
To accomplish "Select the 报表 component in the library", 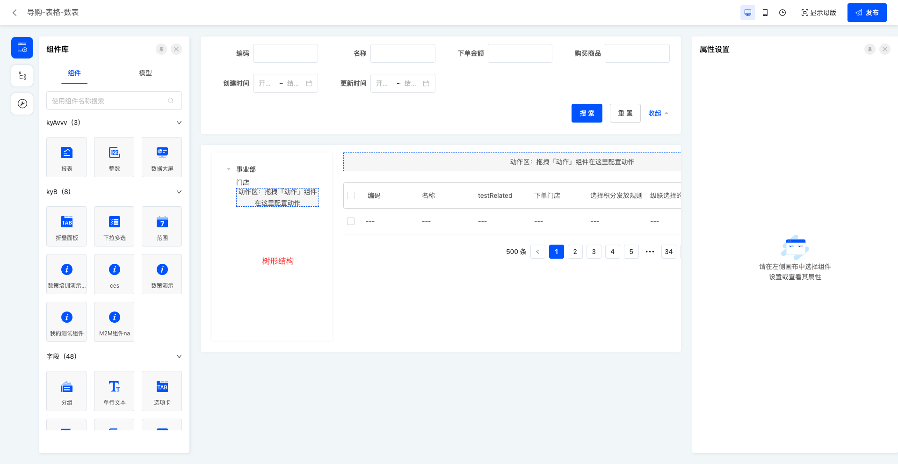I will click(x=66, y=157).
